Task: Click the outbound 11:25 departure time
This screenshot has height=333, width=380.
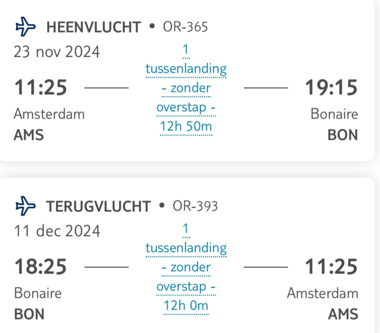Action: point(40,88)
